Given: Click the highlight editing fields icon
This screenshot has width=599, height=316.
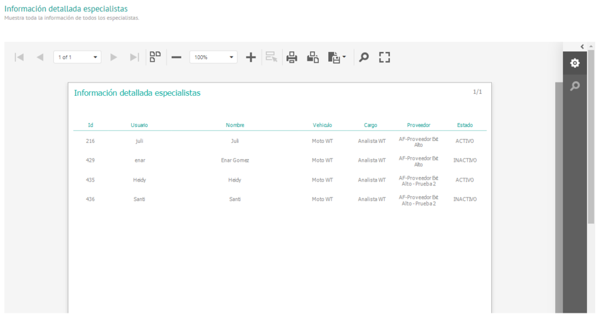Looking at the screenshot, I should pos(272,57).
